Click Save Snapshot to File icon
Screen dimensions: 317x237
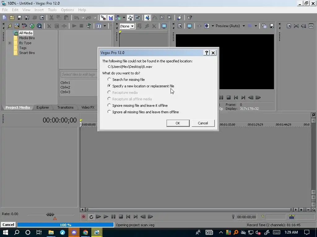point(271,26)
